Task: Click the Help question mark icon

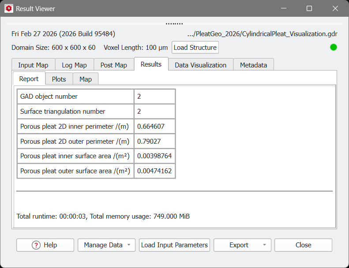Action: coord(36,245)
